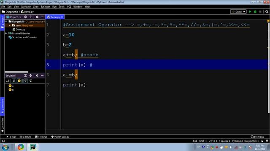Expand the venv library root folder

click(10, 26)
